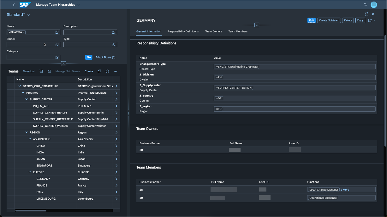Open Teams toolbar overflow menu
387x217 pixels.
click(x=116, y=71)
